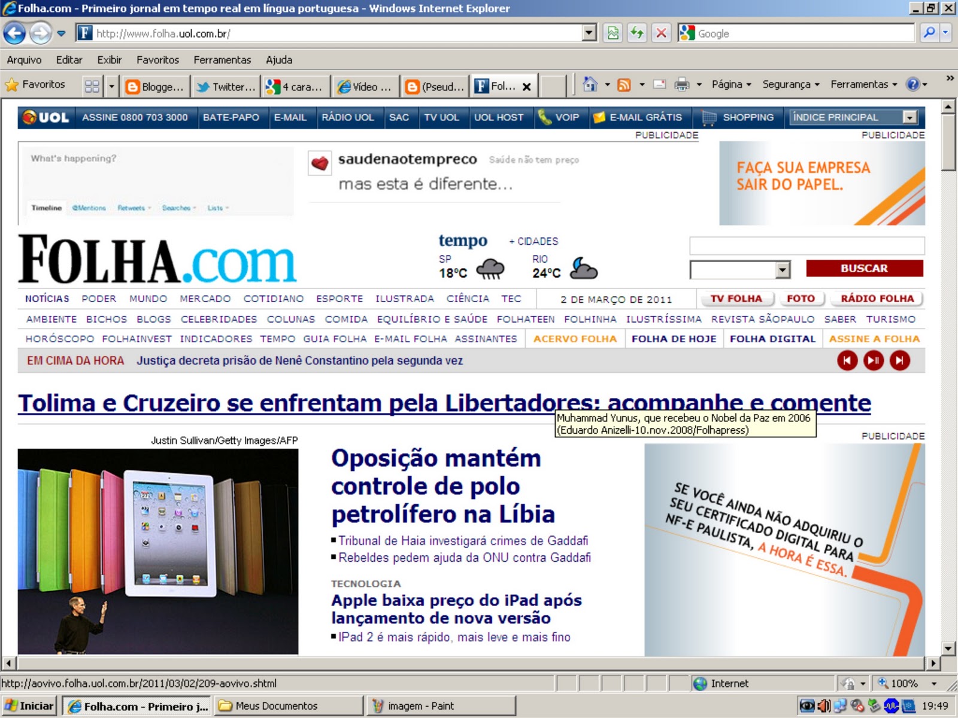Click the Refresh page icon
This screenshot has height=718, width=958.
pyautogui.click(x=637, y=34)
